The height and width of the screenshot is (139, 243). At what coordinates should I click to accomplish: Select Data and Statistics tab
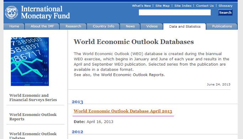pos(185,27)
